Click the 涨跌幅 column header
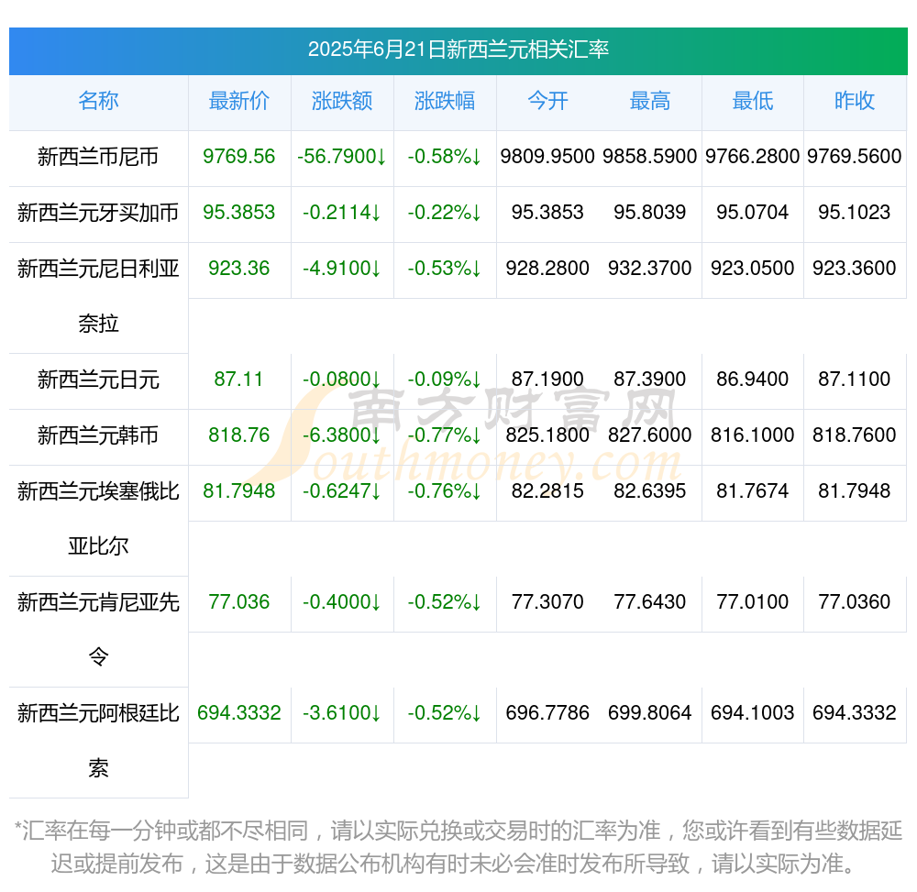Viewport: 917px width, 892px height. click(445, 101)
